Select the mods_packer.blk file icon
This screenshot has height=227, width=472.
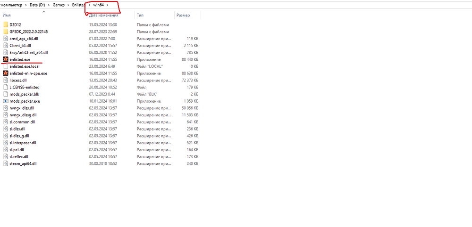[x=6, y=94]
